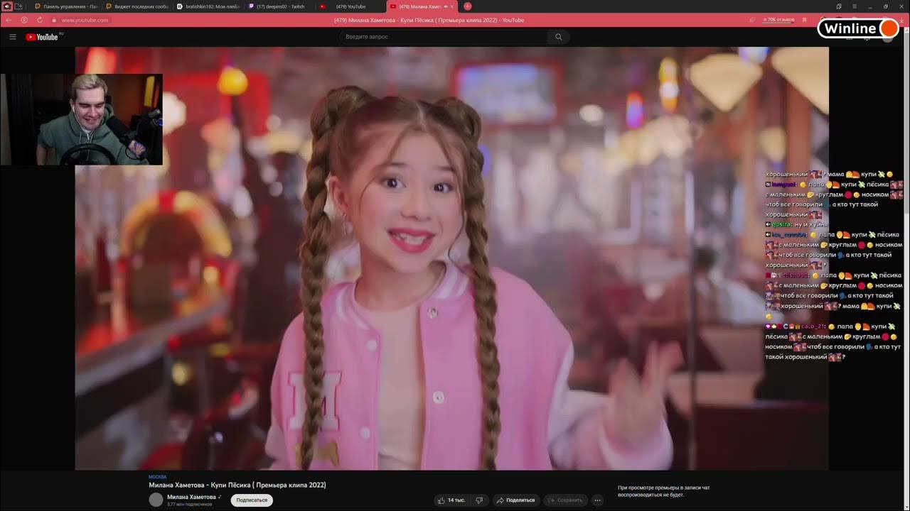Reload the page with the refresh icon
The height and width of the screenshot is (511, 910).
[x=40, y=20]
